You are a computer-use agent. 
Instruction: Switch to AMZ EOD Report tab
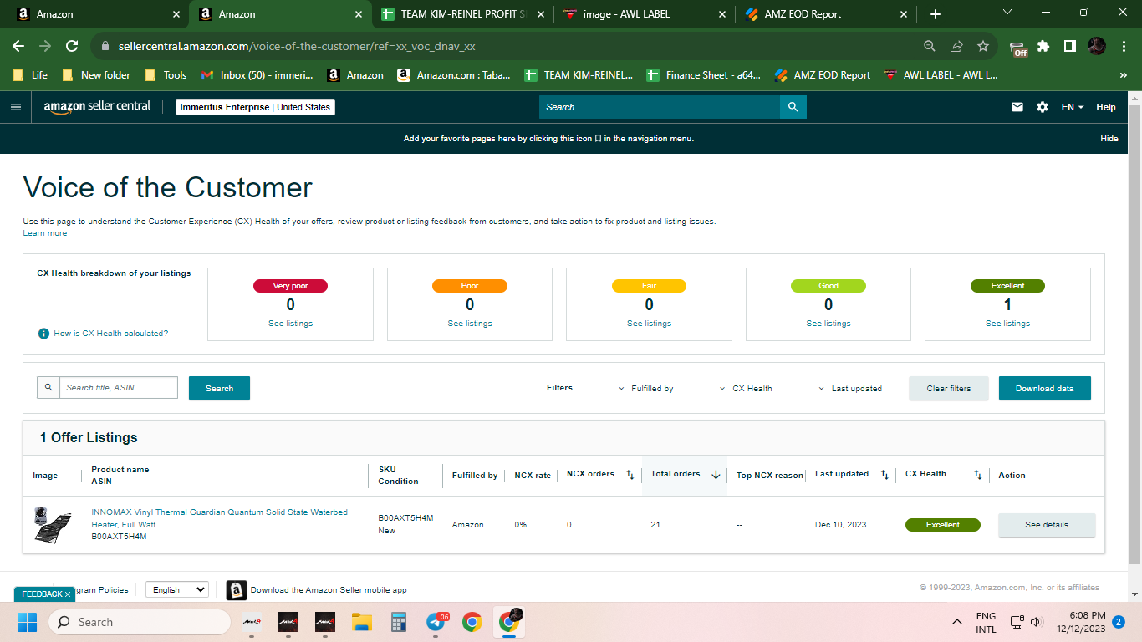826,14
